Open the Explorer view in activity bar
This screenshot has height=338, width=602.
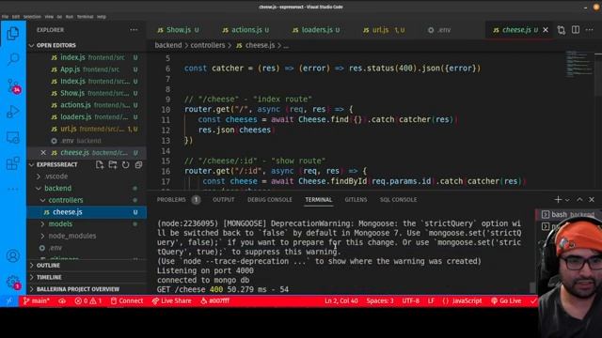point(13,34)
